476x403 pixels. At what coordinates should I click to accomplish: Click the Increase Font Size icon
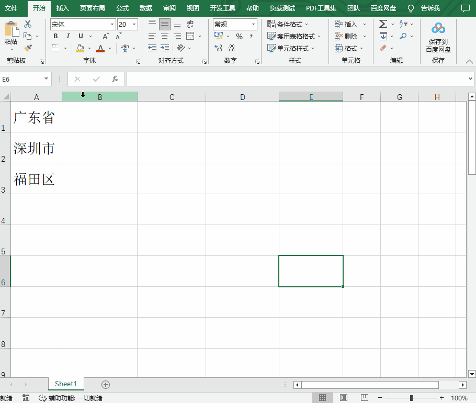click(105, 37)
